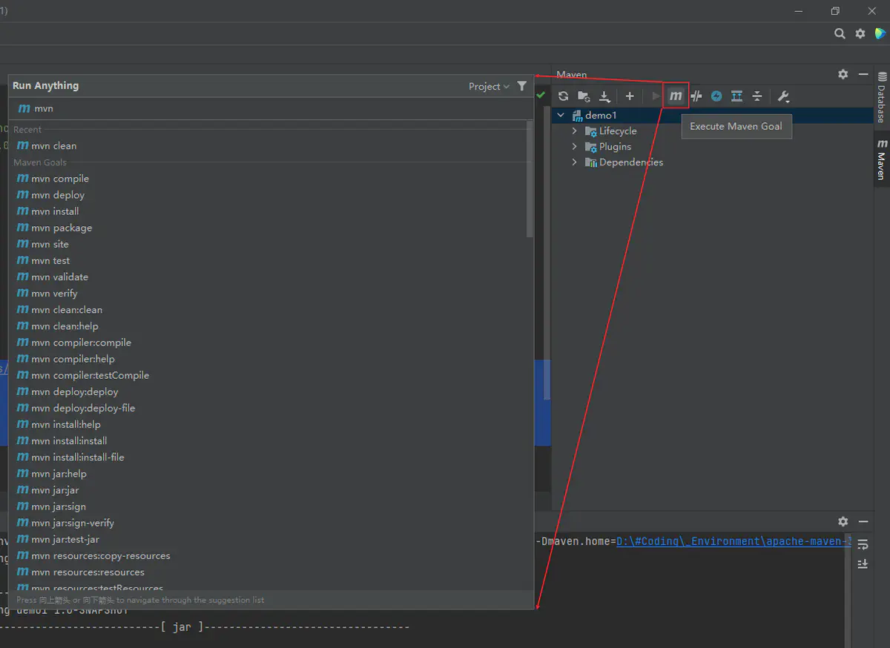This screenshot has width=890, height=648.
Task: Click the mvn input field in Run Anything
Action: click(271, 108)
